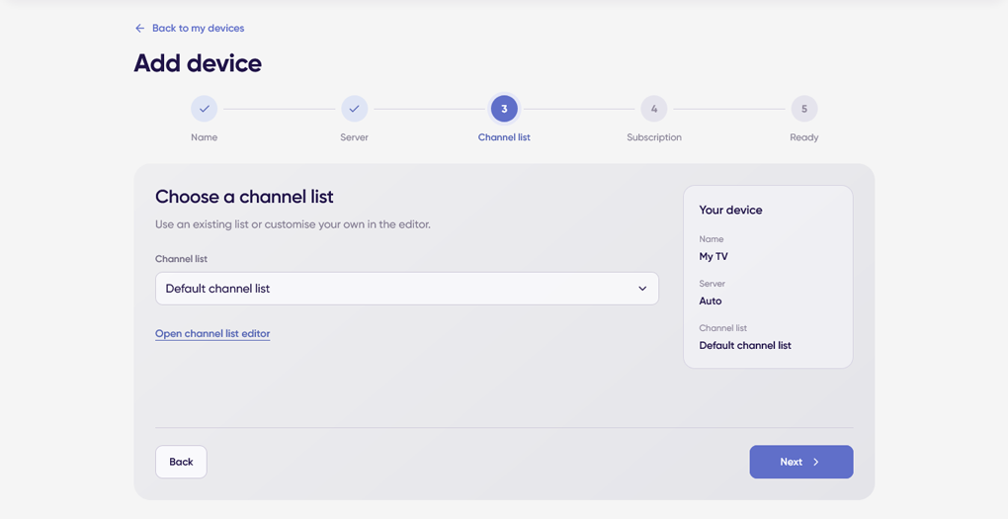Viewport: 1008px width, 519px height.
Task: Click the Ready step label
Action: [804, 137]
